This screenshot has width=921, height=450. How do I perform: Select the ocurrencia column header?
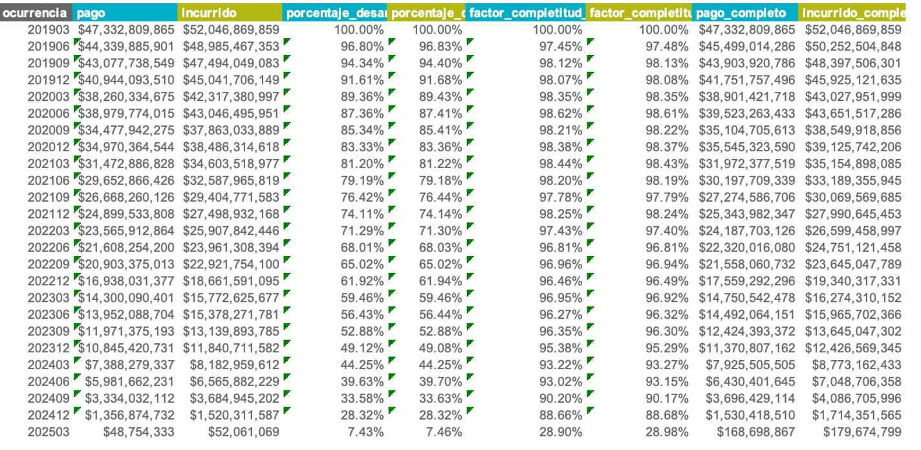tap(36, 13)
